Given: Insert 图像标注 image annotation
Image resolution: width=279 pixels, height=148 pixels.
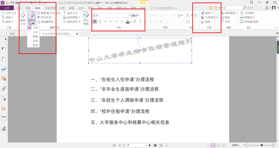Looking at the screenshot, I should 247,17.
